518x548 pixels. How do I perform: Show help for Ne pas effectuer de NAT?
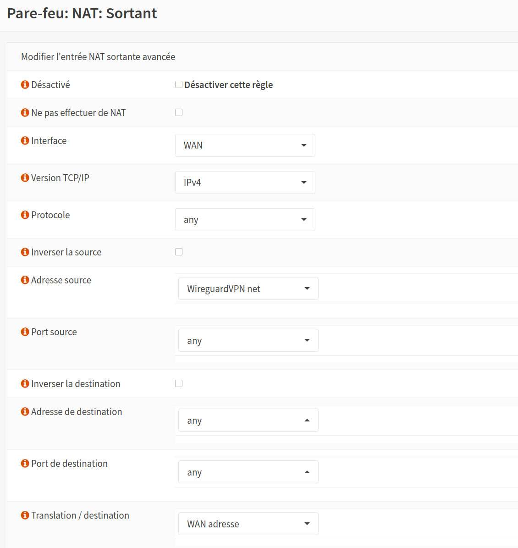pos(25,113)
